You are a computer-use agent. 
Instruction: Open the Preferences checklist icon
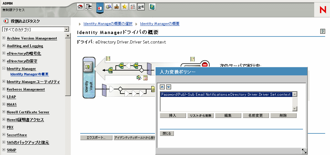click(x=132, y=6)
